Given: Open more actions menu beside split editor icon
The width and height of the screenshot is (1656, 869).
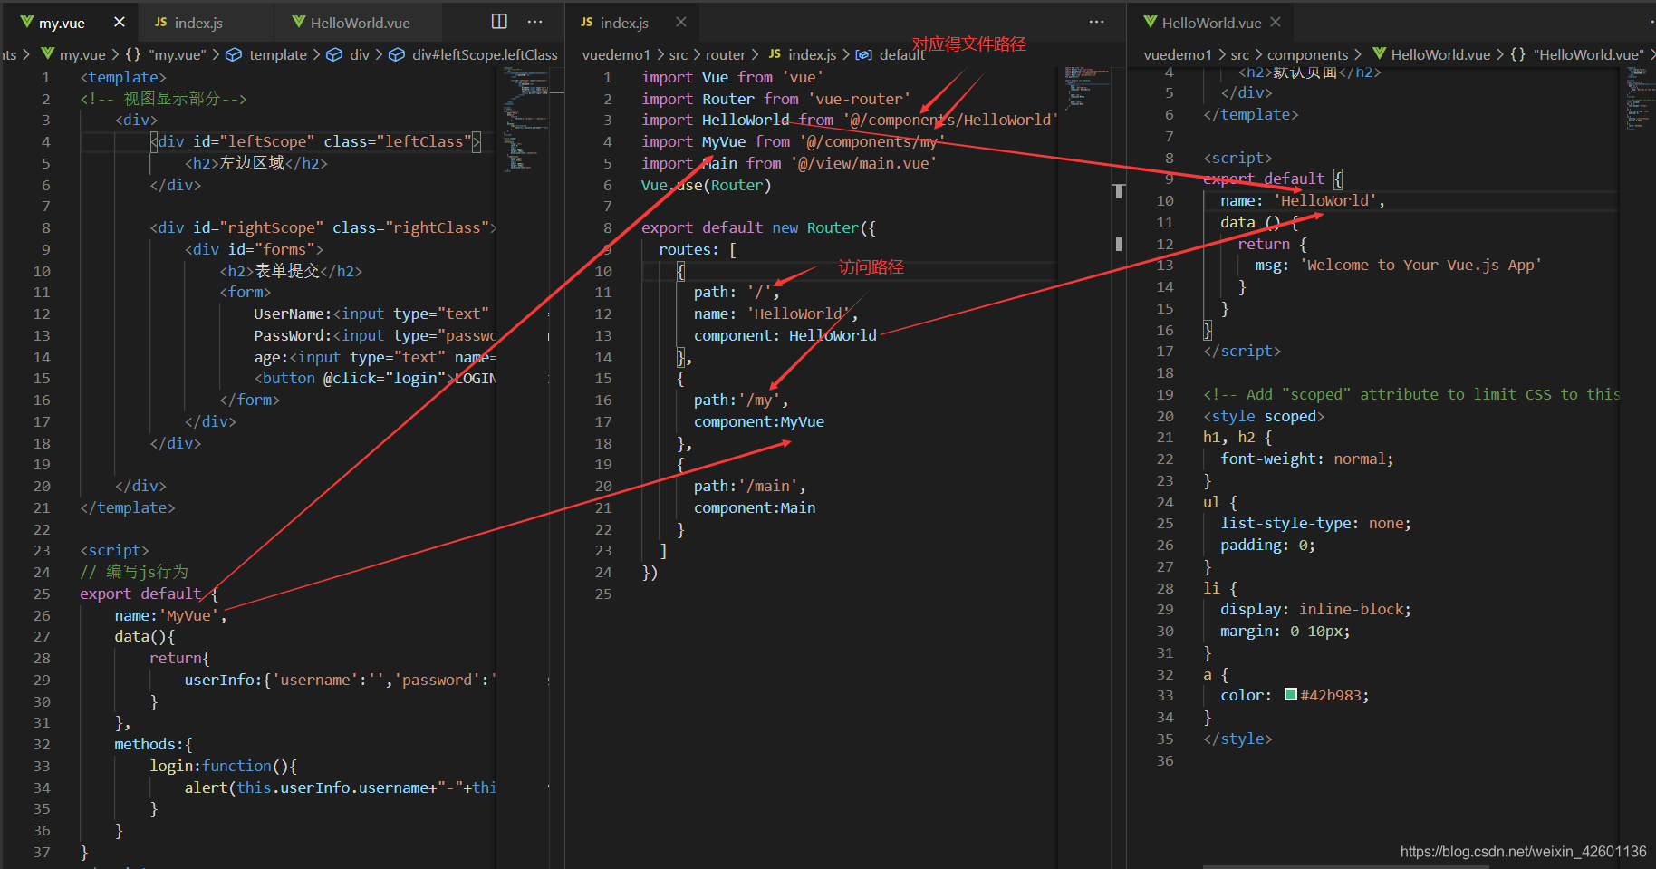Looking at the screenshot, I should [535, 22].
